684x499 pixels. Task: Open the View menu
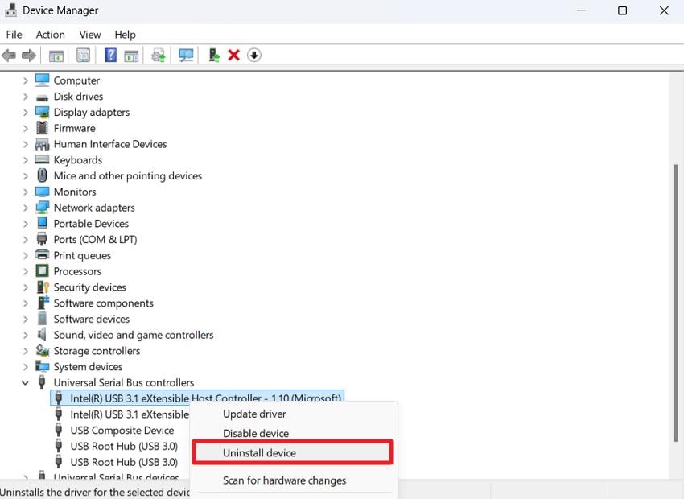click(89, 35)
